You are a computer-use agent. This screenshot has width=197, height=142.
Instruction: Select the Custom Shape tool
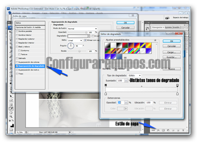coord(11,100)
